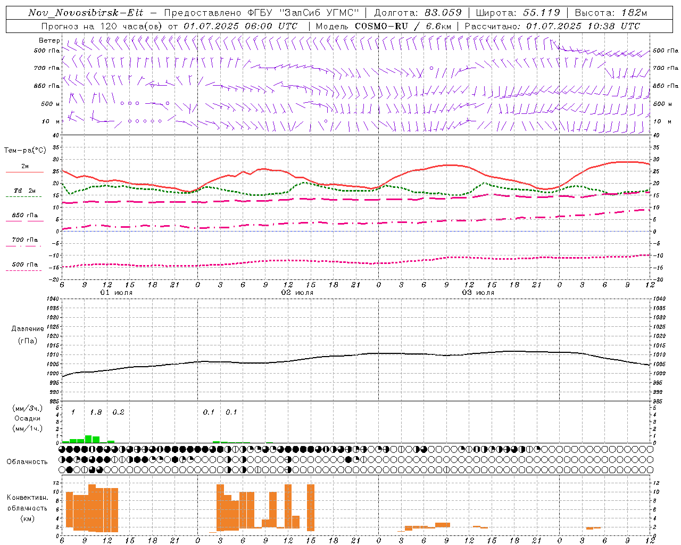This screenshot has width=681, height=545.
Task: Click the (мм/1ч.) precipitation unit label
Action: point(28,429)
